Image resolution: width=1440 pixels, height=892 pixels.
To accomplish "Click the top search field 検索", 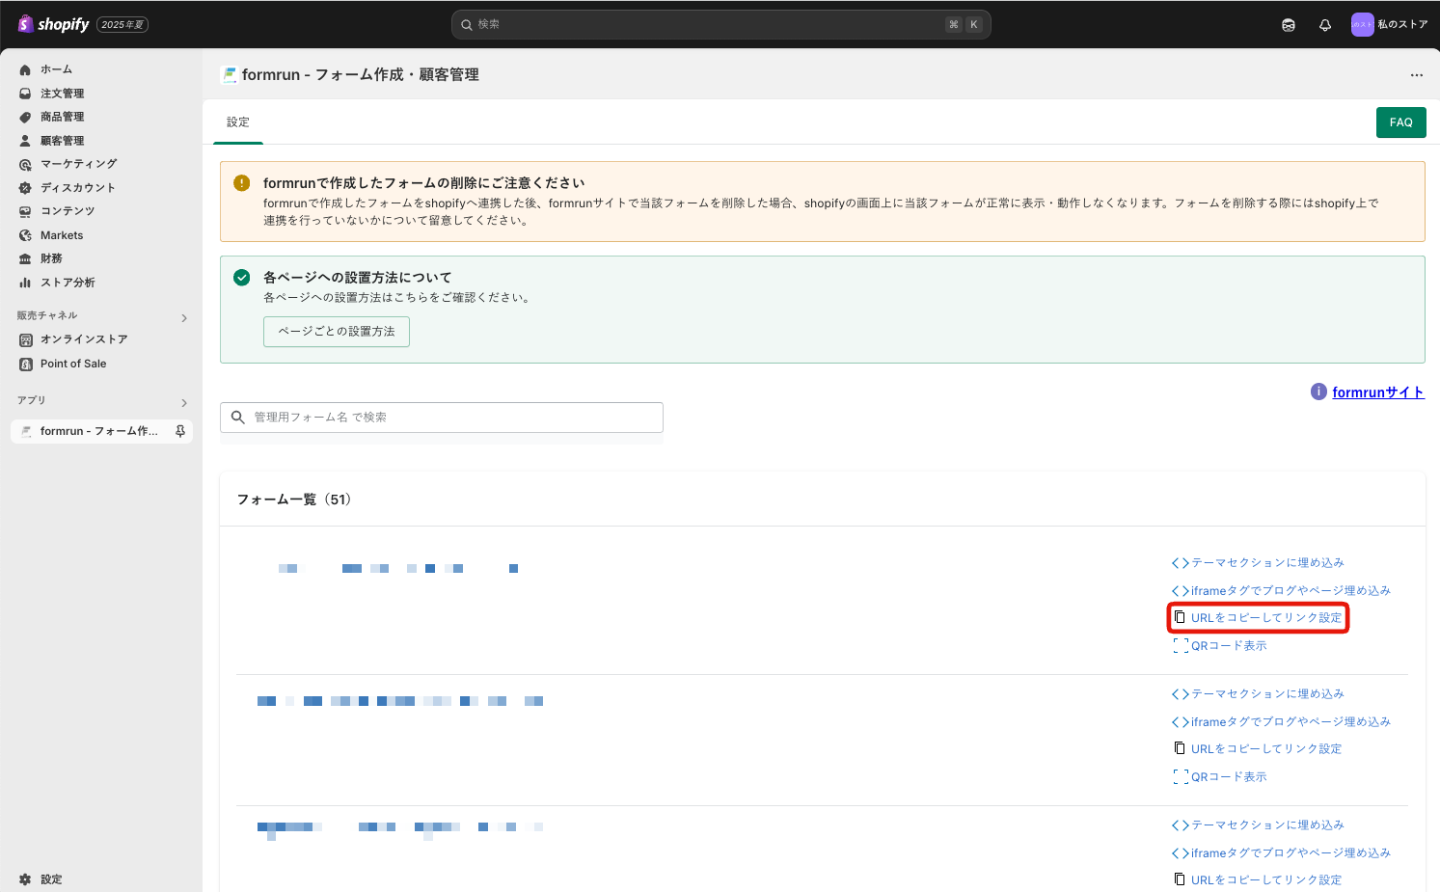I will [x=720, y=25].
